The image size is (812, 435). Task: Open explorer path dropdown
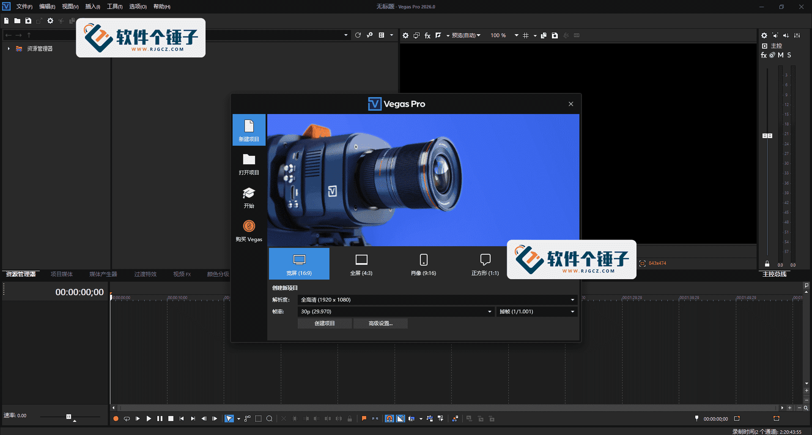(x=346, y=35)
